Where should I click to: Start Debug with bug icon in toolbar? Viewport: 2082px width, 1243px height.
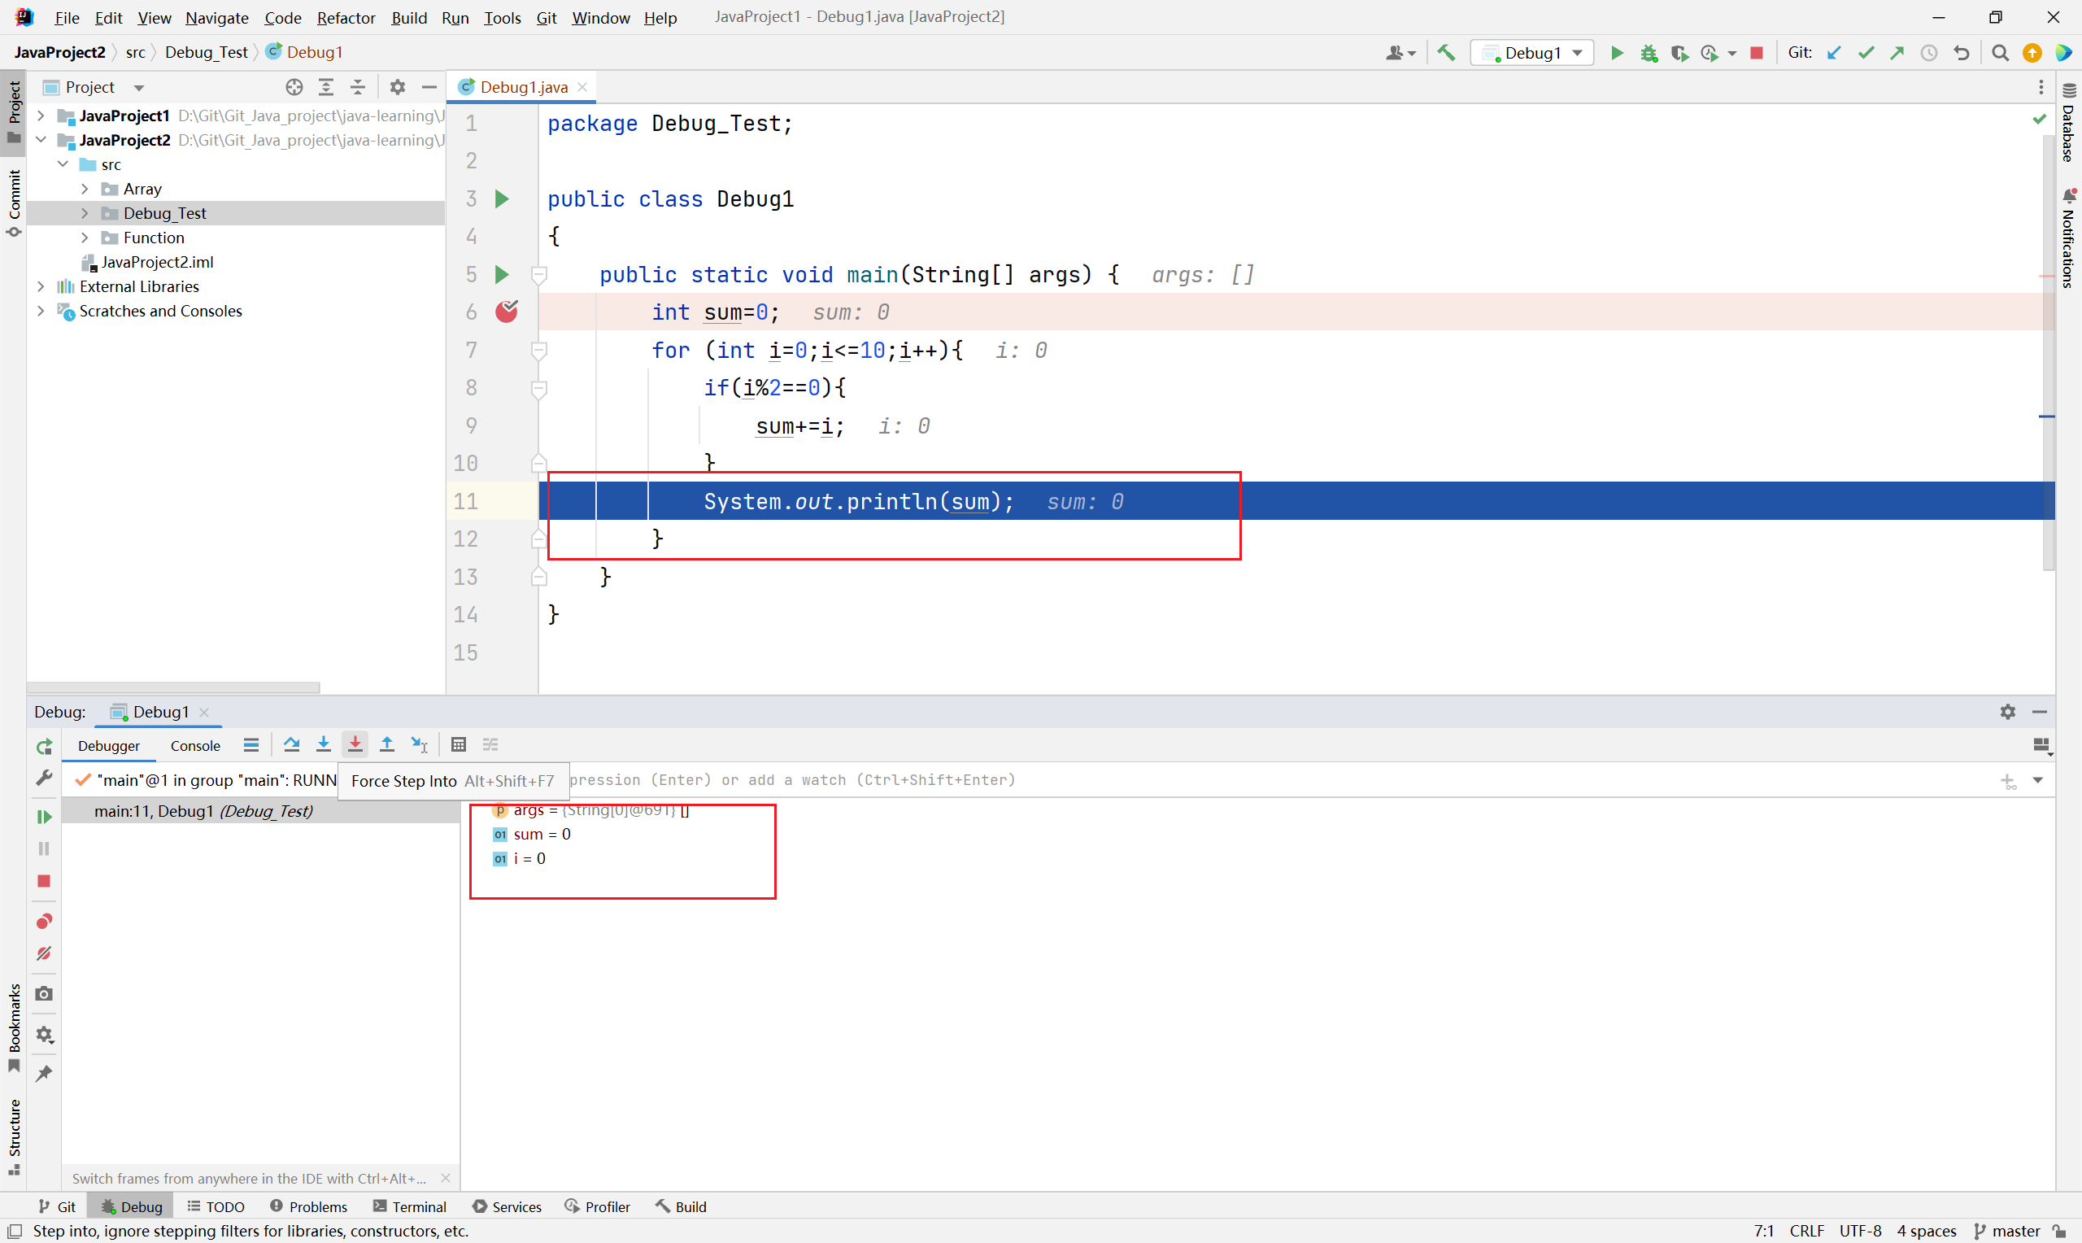(x=1649, y=53)
